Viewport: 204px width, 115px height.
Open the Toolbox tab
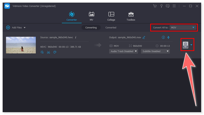[x=131, y=16]
